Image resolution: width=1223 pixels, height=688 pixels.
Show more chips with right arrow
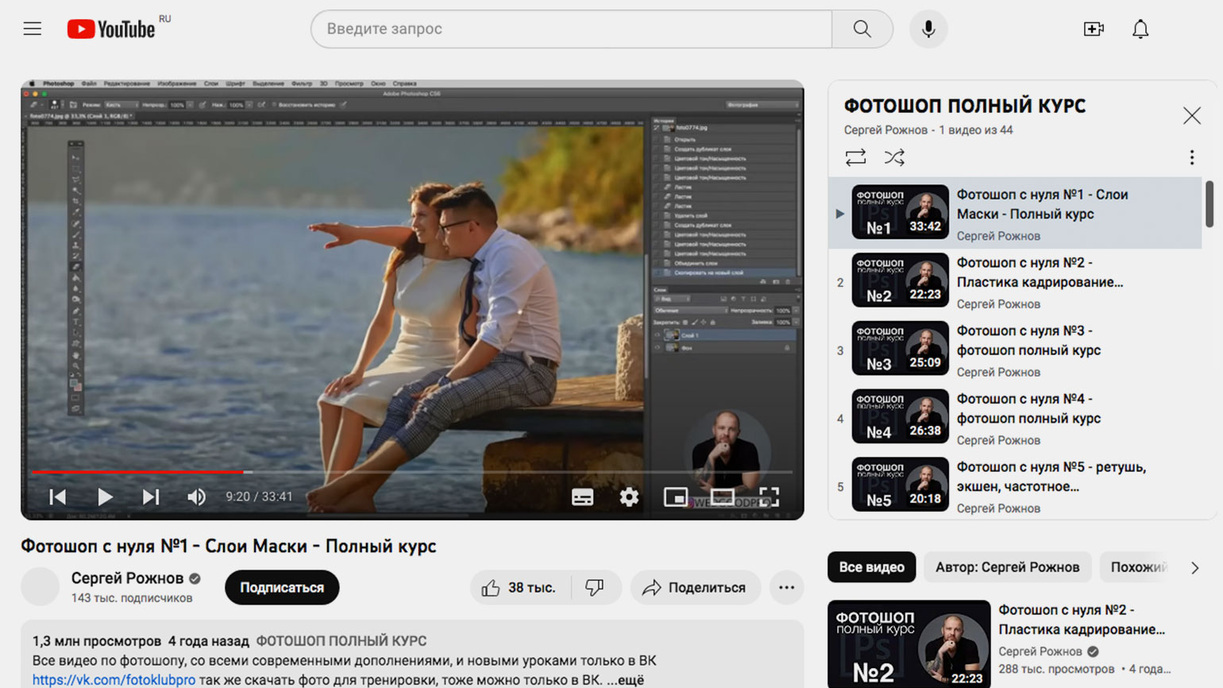click(x=1194, y=568)
